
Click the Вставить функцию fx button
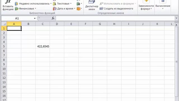pos(8,5)
